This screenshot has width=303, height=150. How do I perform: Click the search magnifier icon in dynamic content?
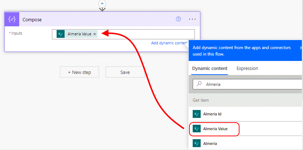pyautogui.click(x=199, y=84)
